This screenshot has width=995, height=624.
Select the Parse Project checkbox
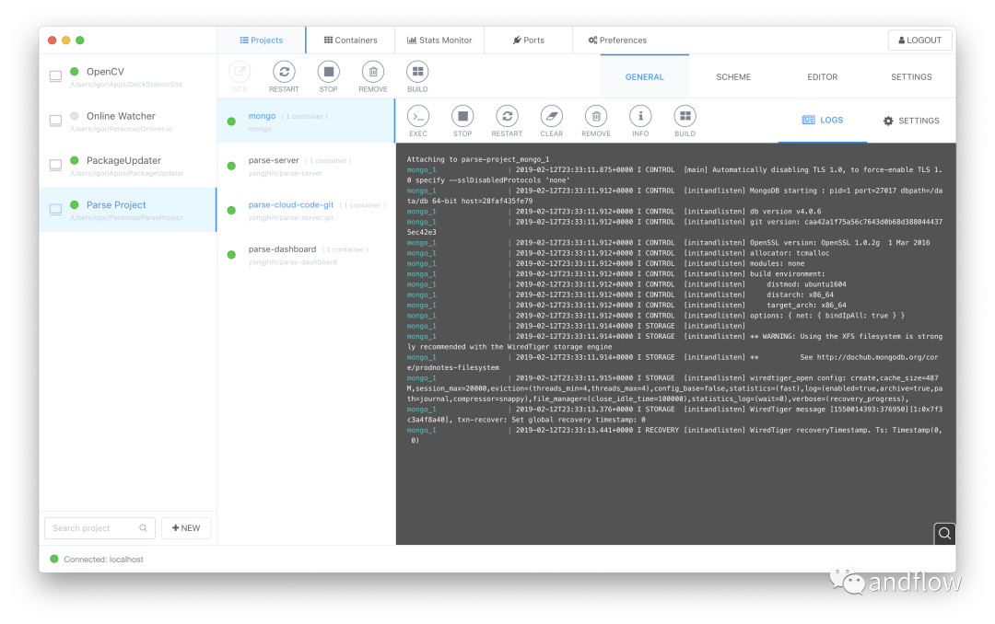(56, 209)
